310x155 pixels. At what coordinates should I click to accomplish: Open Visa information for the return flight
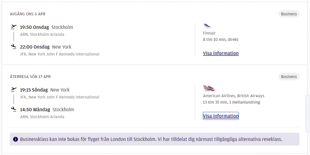(x=221, y=116)
